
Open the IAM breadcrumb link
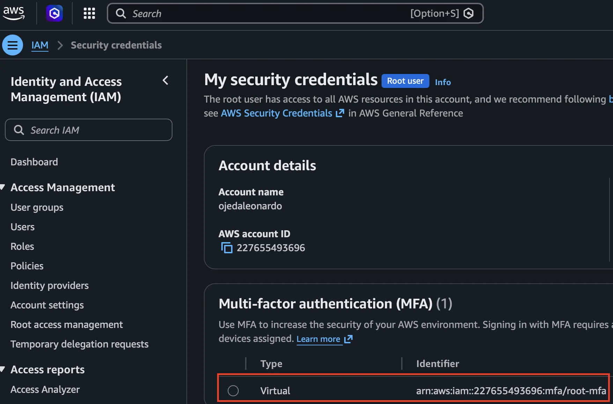tap(40, 45)
